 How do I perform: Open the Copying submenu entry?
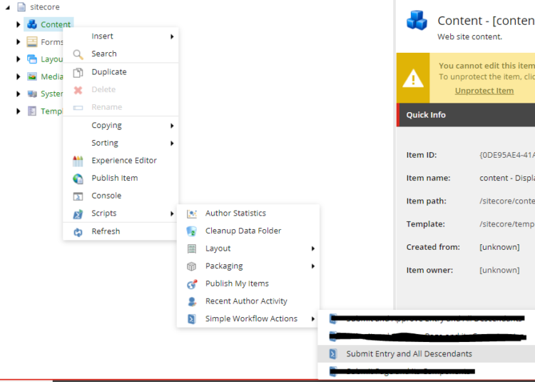pos(107,126)
